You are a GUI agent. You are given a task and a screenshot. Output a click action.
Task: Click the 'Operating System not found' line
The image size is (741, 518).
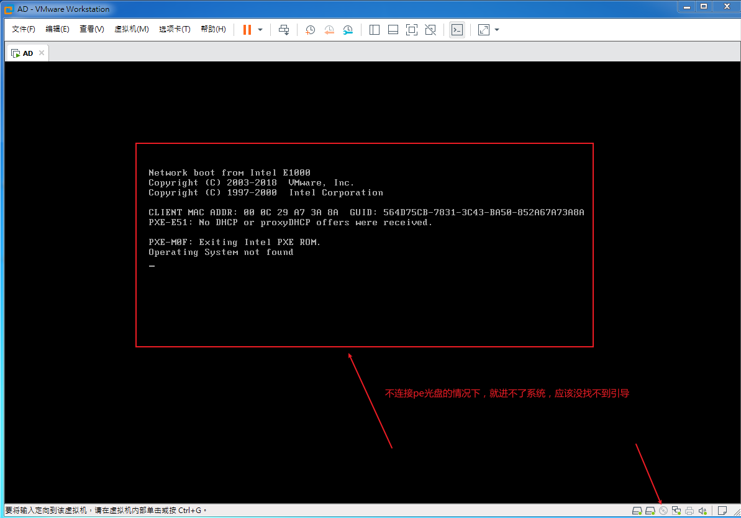coord(220,252)
